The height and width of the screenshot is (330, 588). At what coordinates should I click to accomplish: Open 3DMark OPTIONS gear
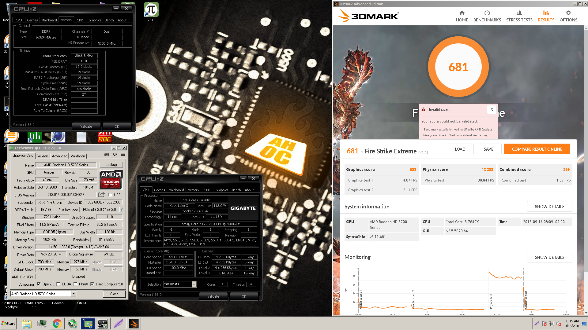coord(568,16)
